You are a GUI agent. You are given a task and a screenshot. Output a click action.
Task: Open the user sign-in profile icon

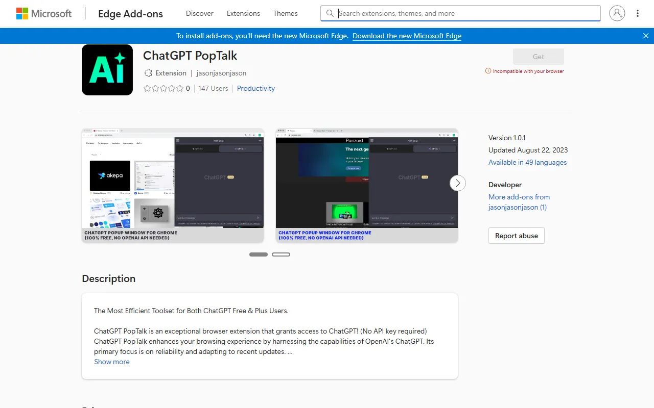pyautogui.click(x=617, y=13)
